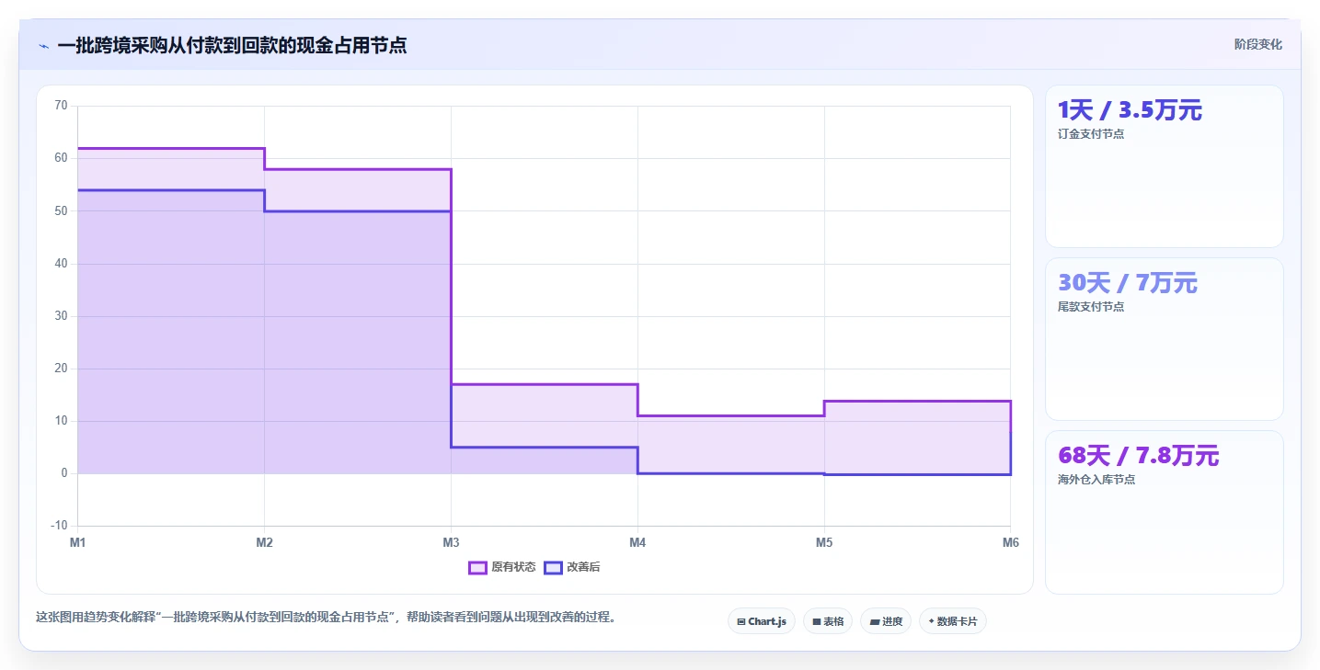Toggle the 改善后 legend series

point(572,567)
